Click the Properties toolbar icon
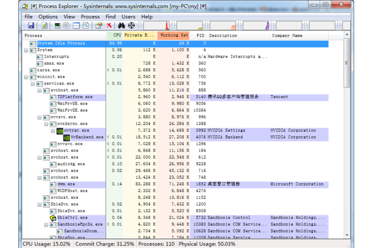 click(x=98, y=25)
